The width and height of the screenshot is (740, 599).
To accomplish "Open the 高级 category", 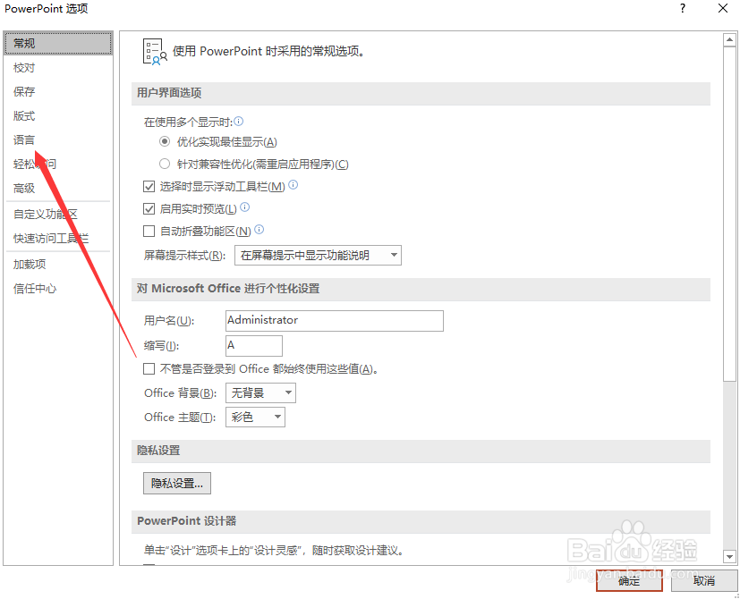I will [x=58, y=188].
